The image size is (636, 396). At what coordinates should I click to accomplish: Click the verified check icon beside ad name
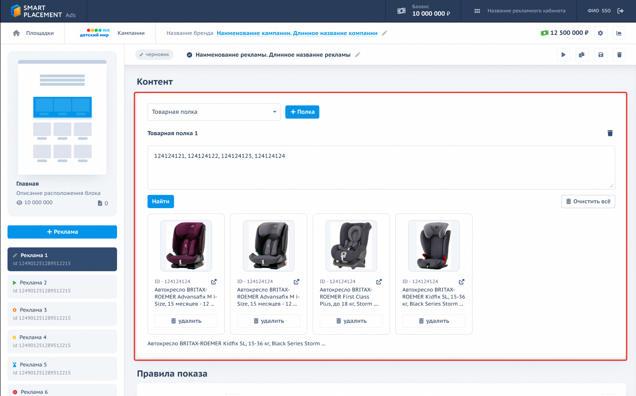(x=189, y=55)
